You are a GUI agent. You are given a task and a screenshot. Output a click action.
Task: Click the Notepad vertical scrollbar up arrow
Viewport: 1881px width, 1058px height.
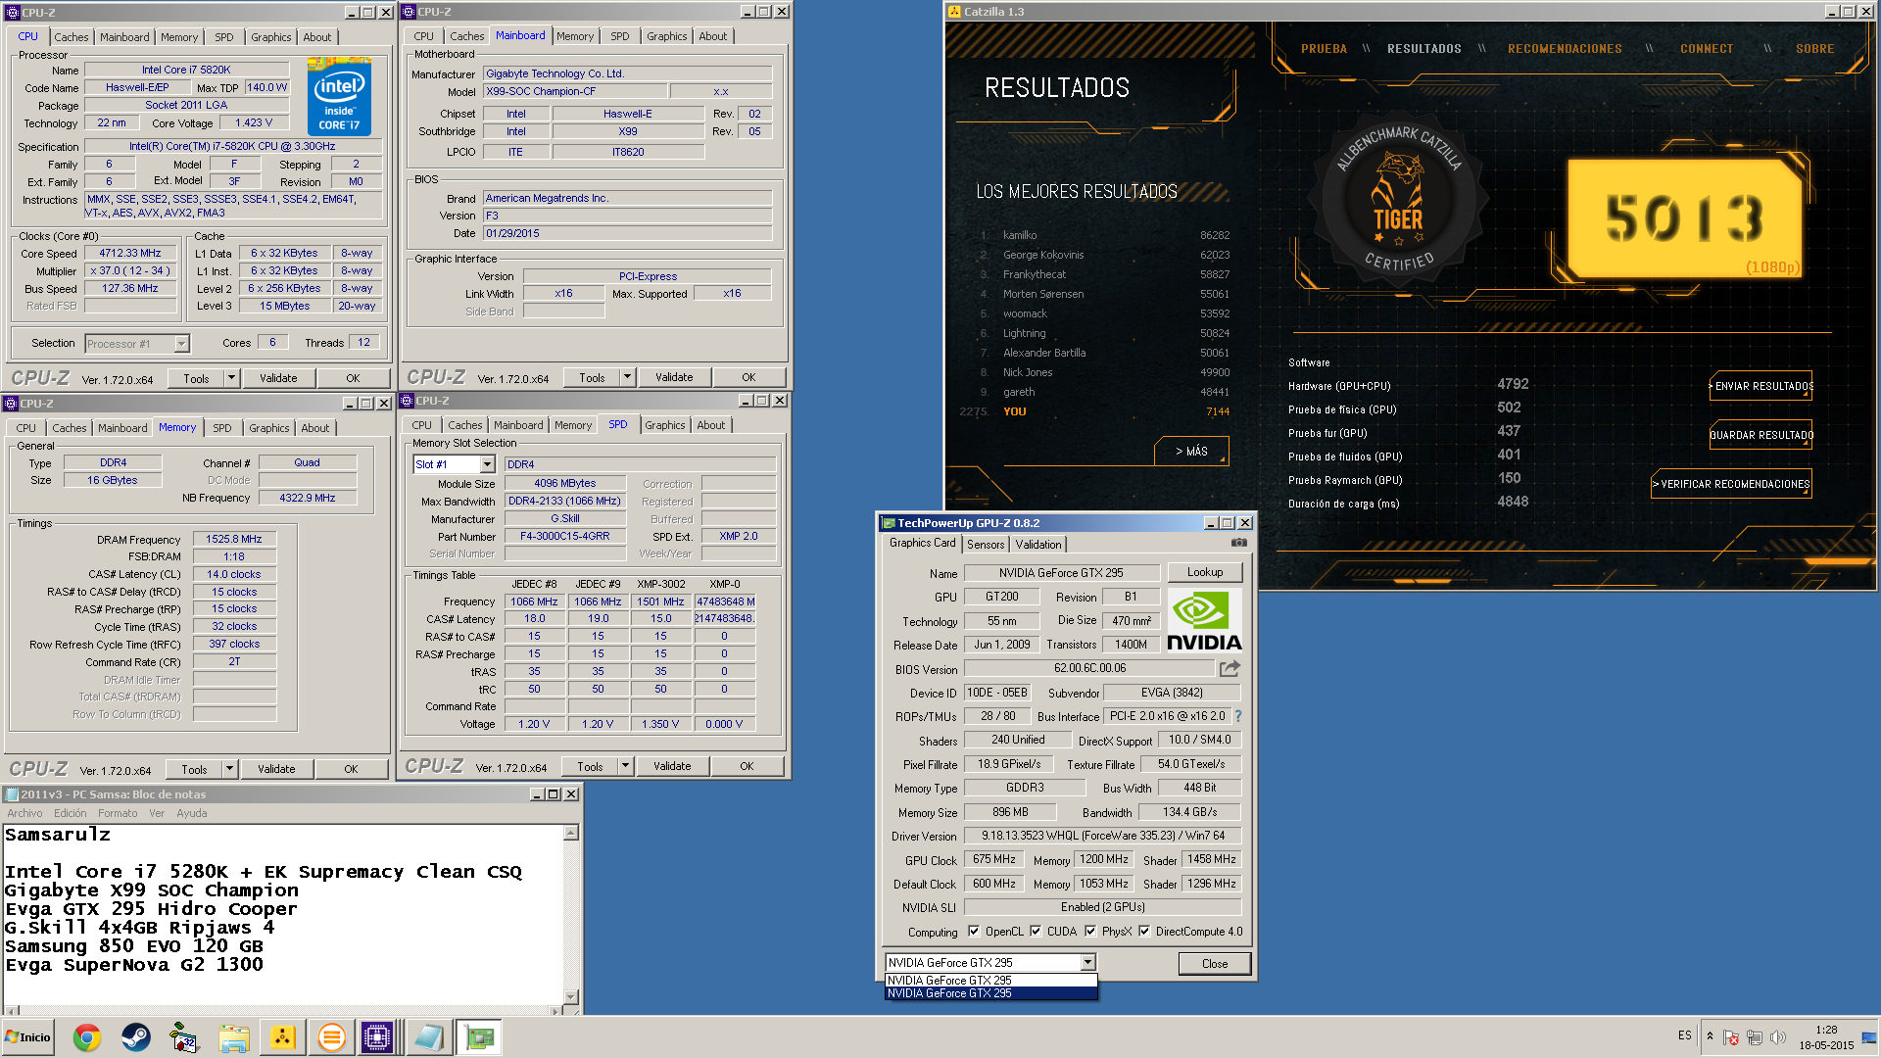pyautogui.click(x=571, y=834)
